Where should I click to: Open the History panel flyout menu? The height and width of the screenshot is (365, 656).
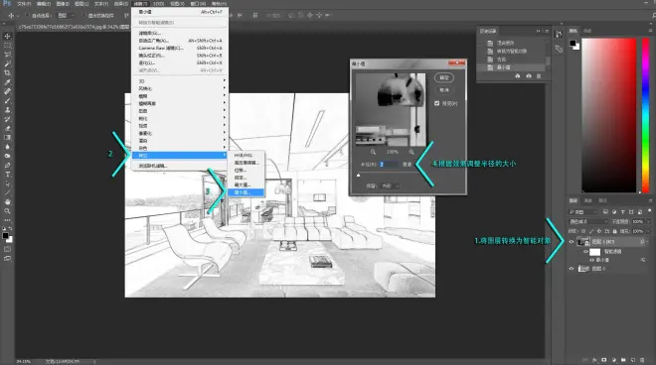pos(546,31)
